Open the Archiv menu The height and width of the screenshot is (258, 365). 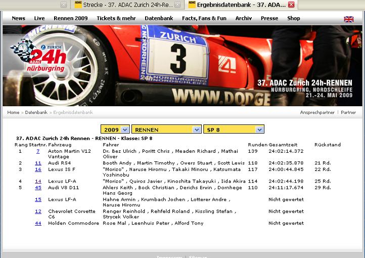click(244, 18)
